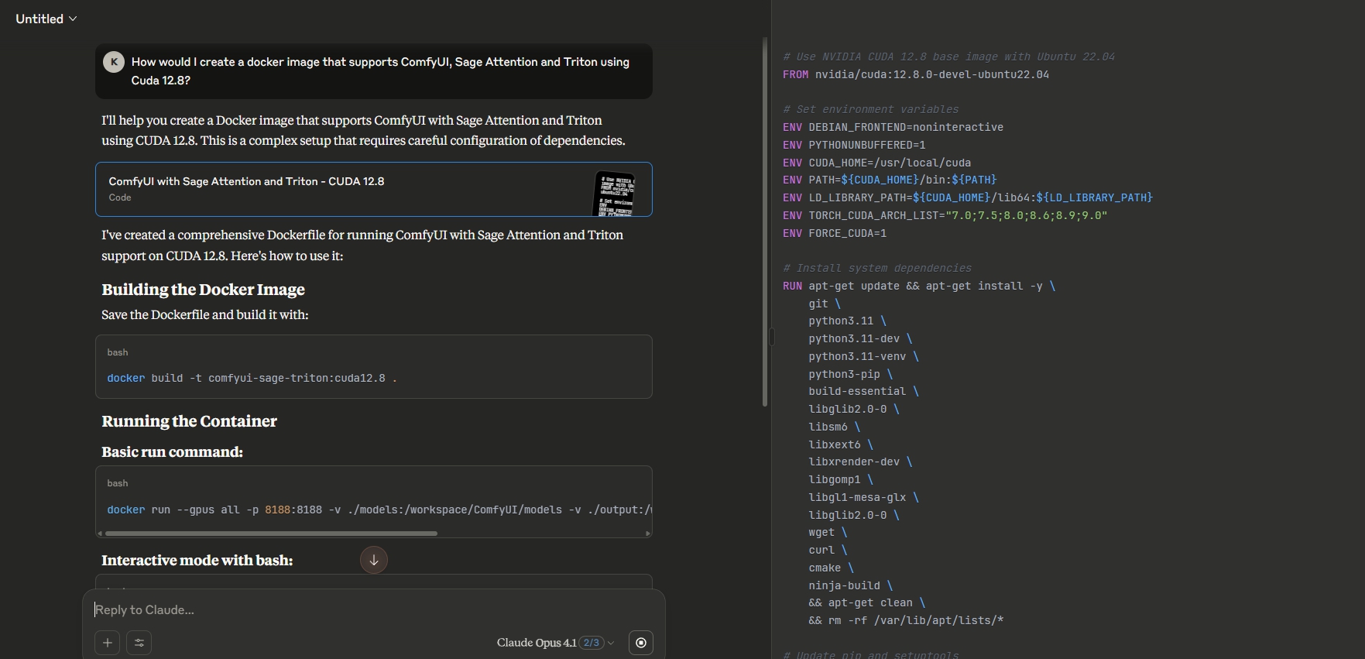Open the search and tools settings icon
Screen dimensions: 1365x659
pos(139,643)
